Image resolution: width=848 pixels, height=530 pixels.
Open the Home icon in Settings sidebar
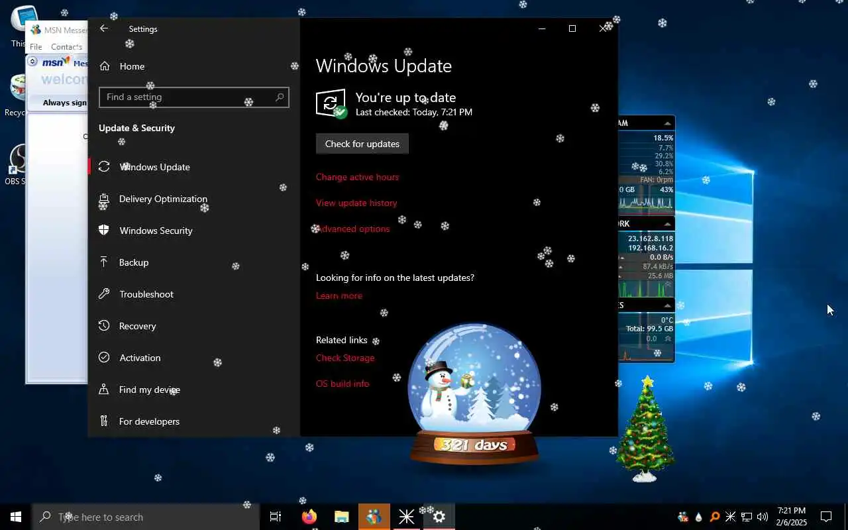104,66
